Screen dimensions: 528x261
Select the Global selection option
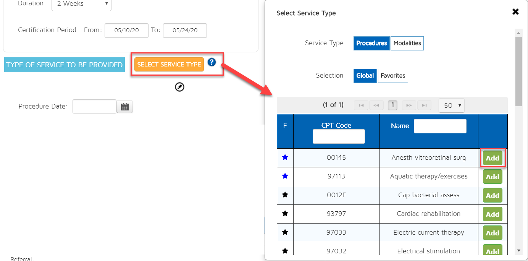coord(365,76)
